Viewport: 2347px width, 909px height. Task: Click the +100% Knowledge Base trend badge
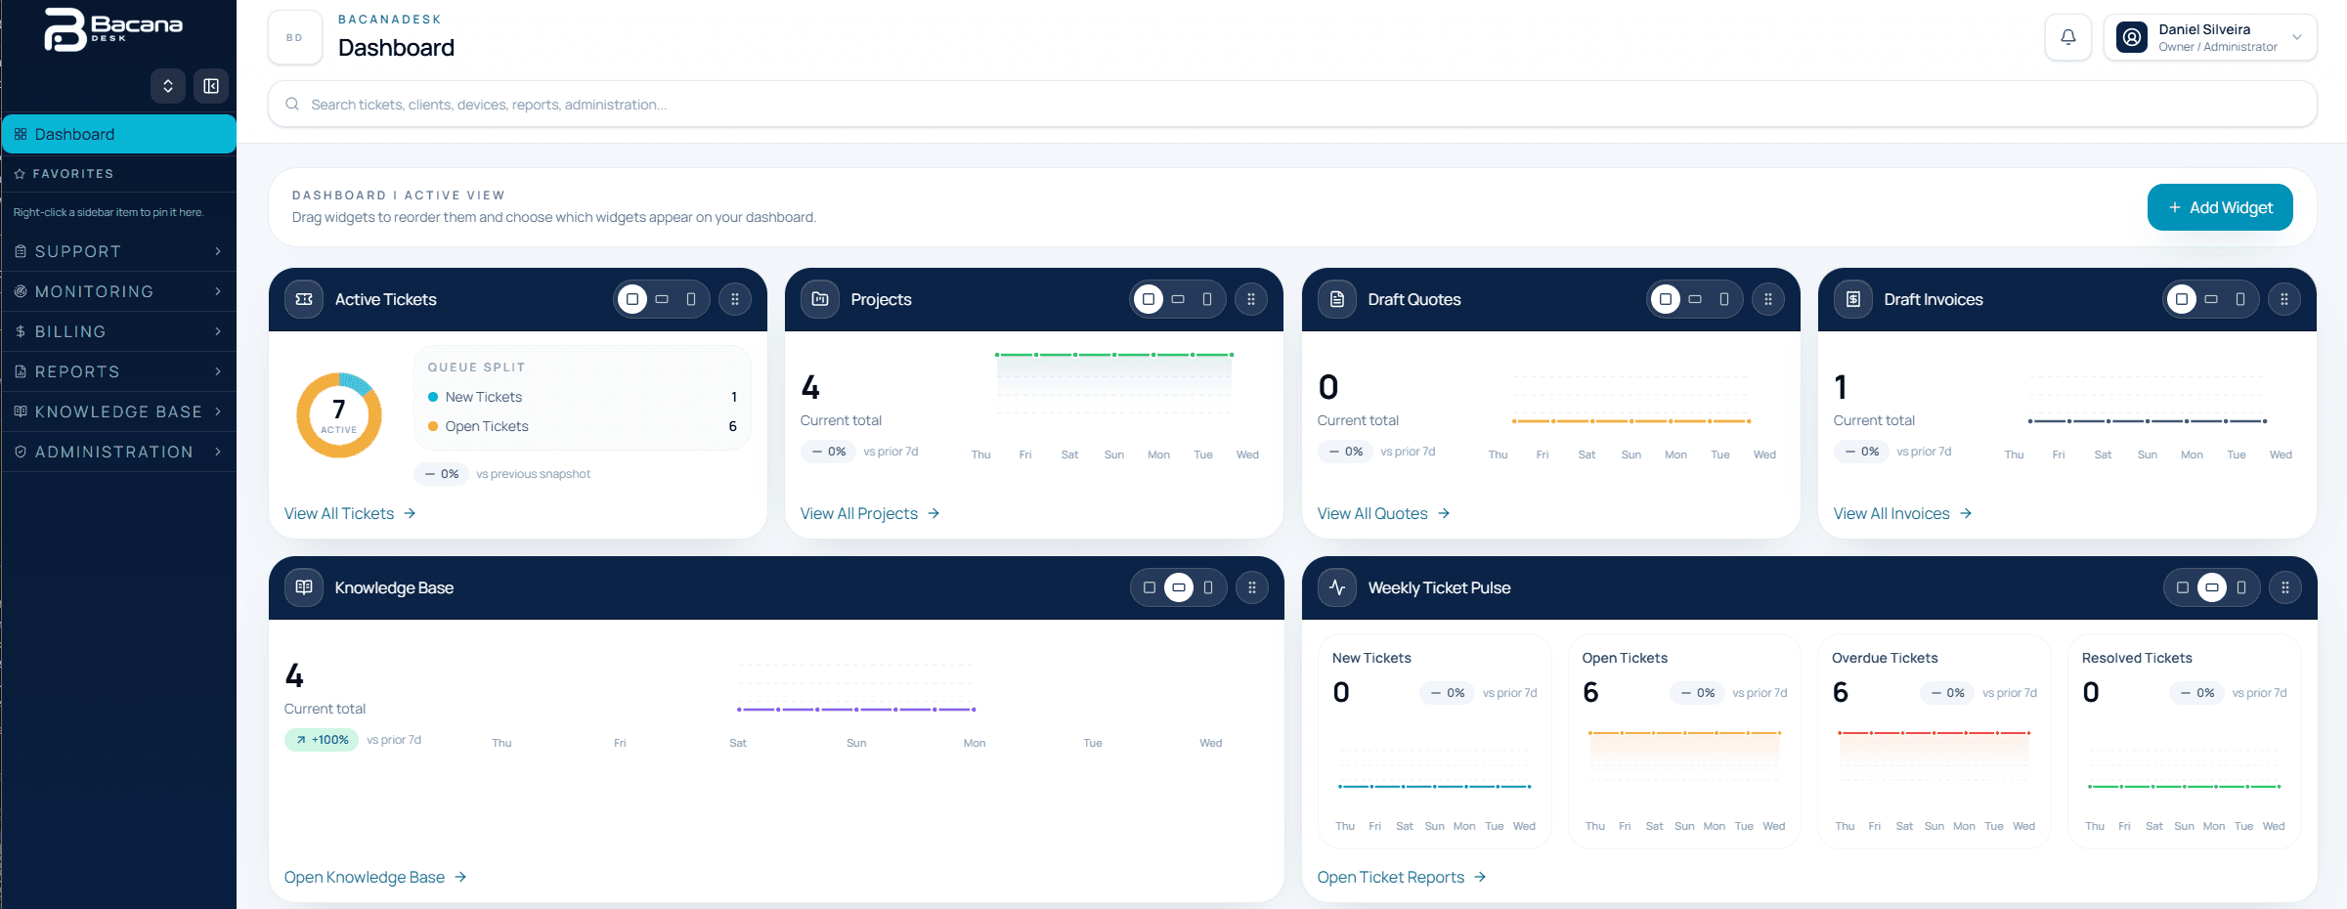coord(322,740)
